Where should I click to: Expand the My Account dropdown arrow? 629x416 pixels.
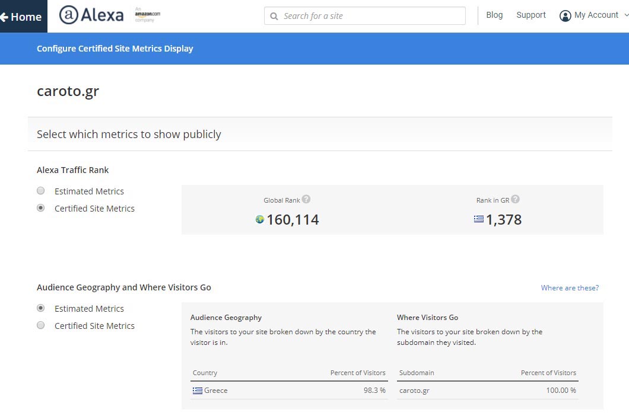click(625, 15)
